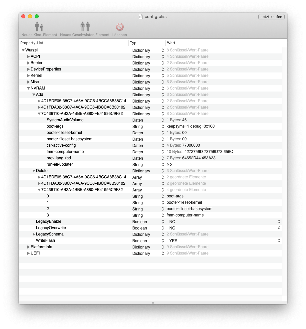This screenshot has height=329, width=306.
Task: Select the booter-fileset-kernel key under Add
Action: pos(64,133)
